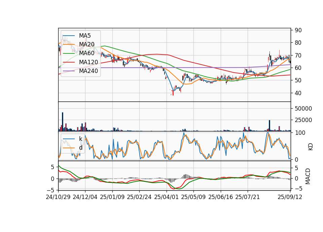Click the 24/10/29 date axis label
This screenshot has height=232, width=323.
tap(58, 197)
